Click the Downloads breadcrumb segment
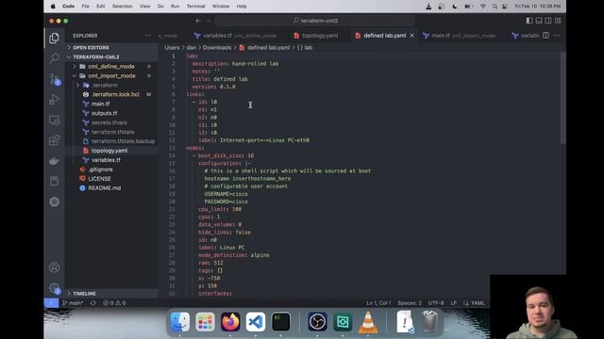604x339 pixels. [x=217, y=48]
